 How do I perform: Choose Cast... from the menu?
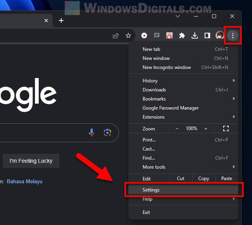point(183,149)
